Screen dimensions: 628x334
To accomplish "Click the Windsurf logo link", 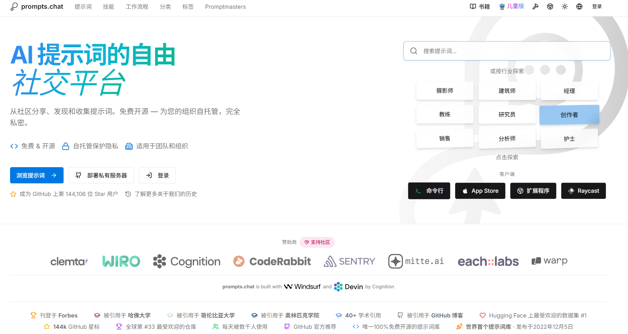I will [x=302, y=287].
